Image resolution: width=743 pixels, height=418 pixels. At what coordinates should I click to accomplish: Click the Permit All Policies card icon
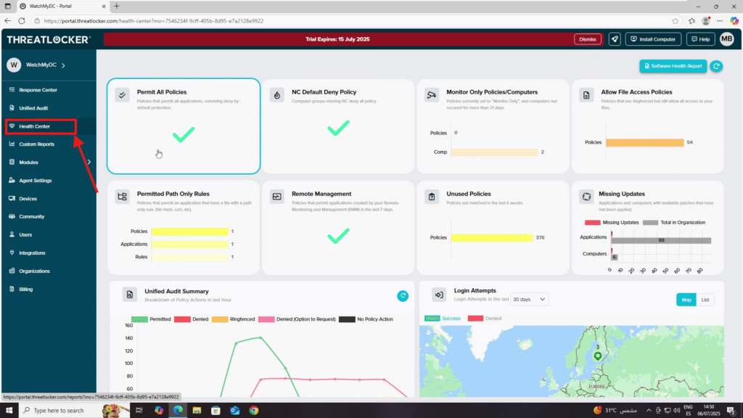point(122,95)
